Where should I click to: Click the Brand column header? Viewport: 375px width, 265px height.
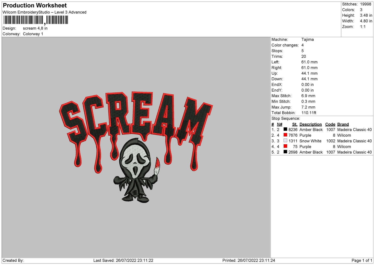click(343, 124)
